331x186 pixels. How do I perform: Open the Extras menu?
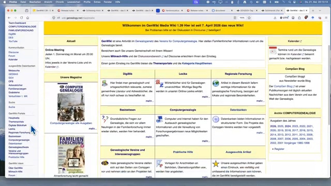pyautogui.click(x=97, y=2)
